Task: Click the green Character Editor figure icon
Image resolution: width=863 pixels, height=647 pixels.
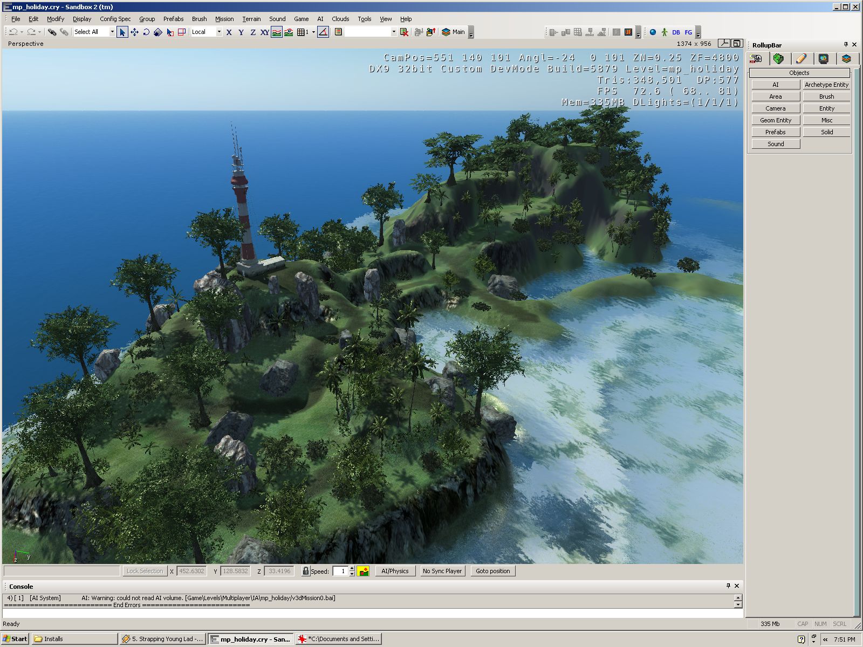Action: 664,32
